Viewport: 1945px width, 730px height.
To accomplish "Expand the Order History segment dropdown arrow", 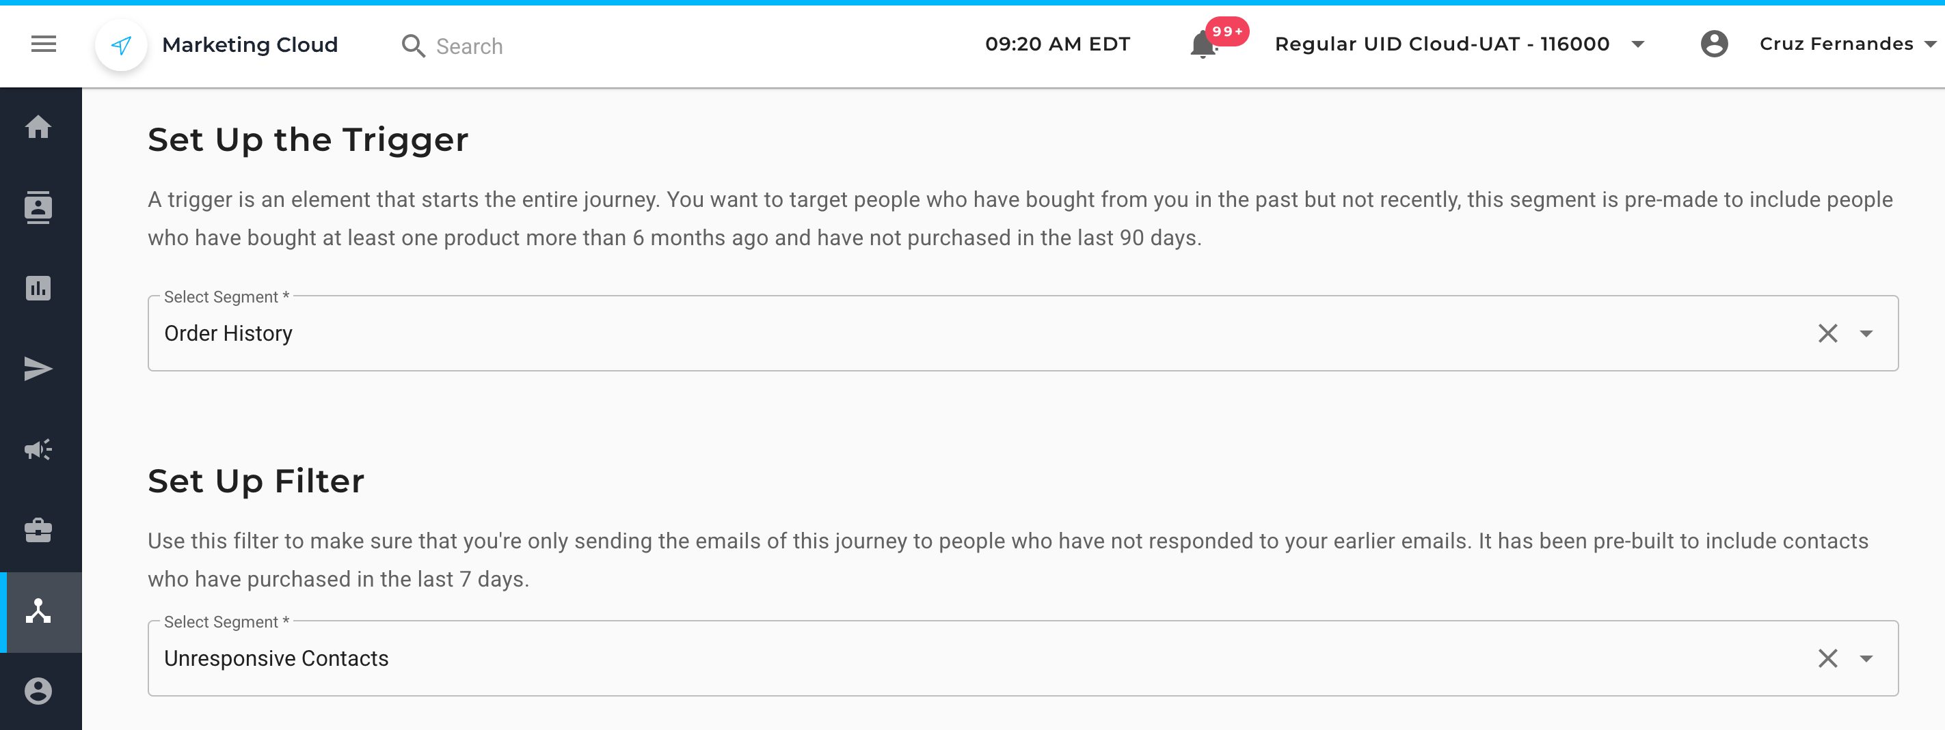I will coord(1866,333).
